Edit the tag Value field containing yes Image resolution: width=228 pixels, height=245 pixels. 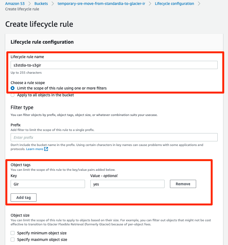[x=127, y=184]
